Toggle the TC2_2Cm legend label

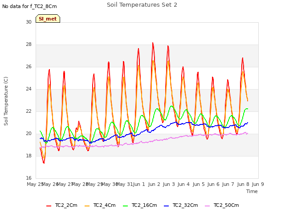(x=66, y=205)
